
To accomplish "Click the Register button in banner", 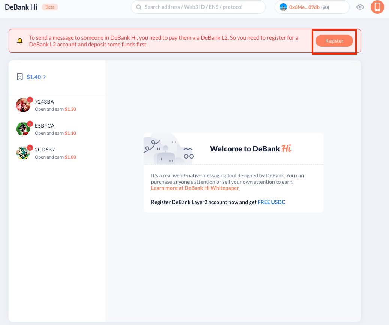I will (x=334, y=41).
